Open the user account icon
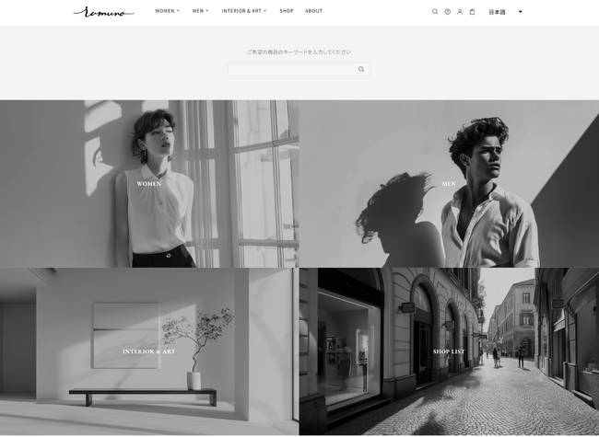 pyautogui.click(x=460, y=12)
